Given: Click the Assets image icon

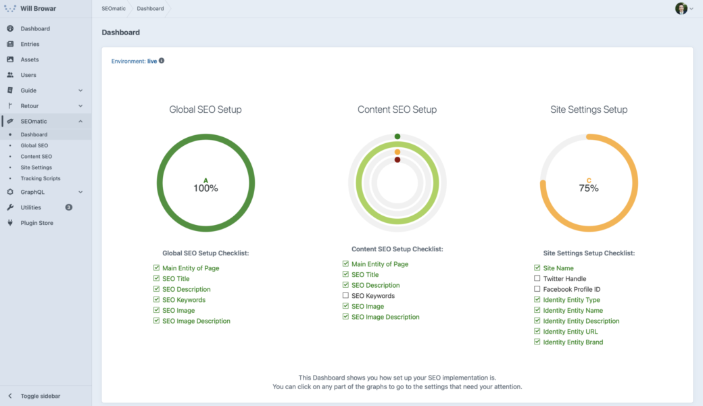Looking at the screenshot, I should pos(10,59).
